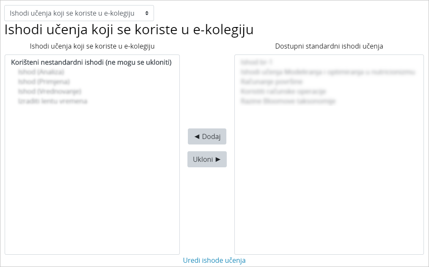This screenshot has width=429, height=267.
Task: Select 'Ishod (Primjena)' in the used outcomes list
Action: point(44,82)
